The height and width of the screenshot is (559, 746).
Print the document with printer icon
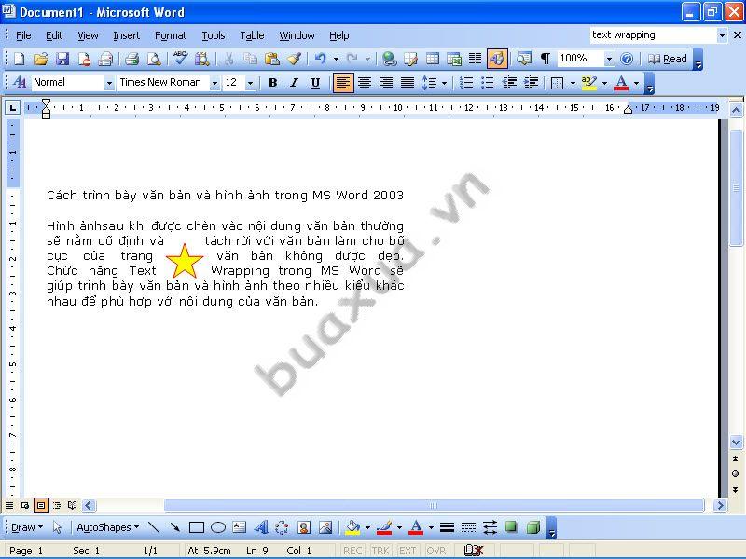pos(131,59)
